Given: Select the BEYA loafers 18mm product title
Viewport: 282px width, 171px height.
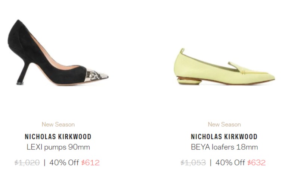Looking at the screenshot, I should pyautogui.click(x=224, y=147).
